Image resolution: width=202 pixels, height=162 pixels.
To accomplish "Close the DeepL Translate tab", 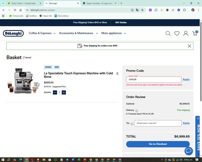I will [x=116, y=3].
